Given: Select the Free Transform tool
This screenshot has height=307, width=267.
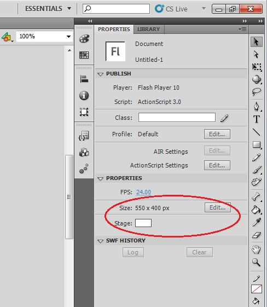Looking at the screenshot, I should (257, 67).
